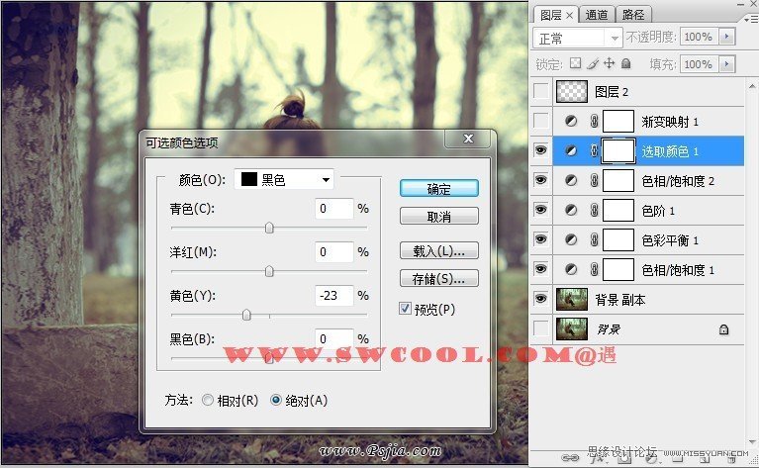
Task: Hide the 色相/饱和度 1 layer eye
Action: tap(540, 269)
